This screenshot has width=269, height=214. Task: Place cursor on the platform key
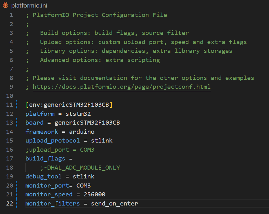(40, 114)
